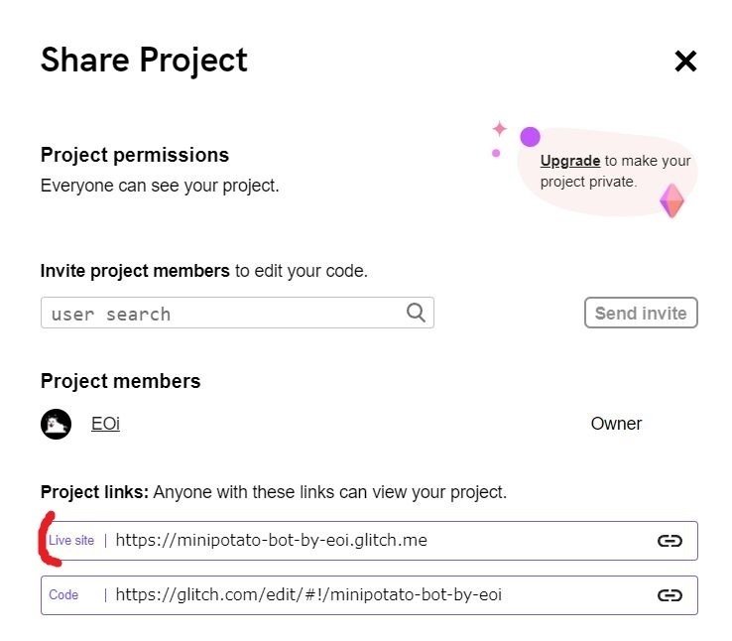The height and width of the screenshot is (641, 732).
Task: Click the Send invite button
Action: [x=641, y=313]
